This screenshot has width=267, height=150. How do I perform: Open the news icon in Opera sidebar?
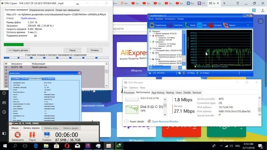[x=4, y=103]
